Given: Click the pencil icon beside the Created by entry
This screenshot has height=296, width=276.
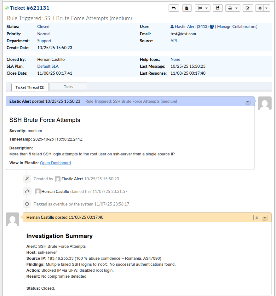Looking at the screenshot, I should click(x=27, y=179).
